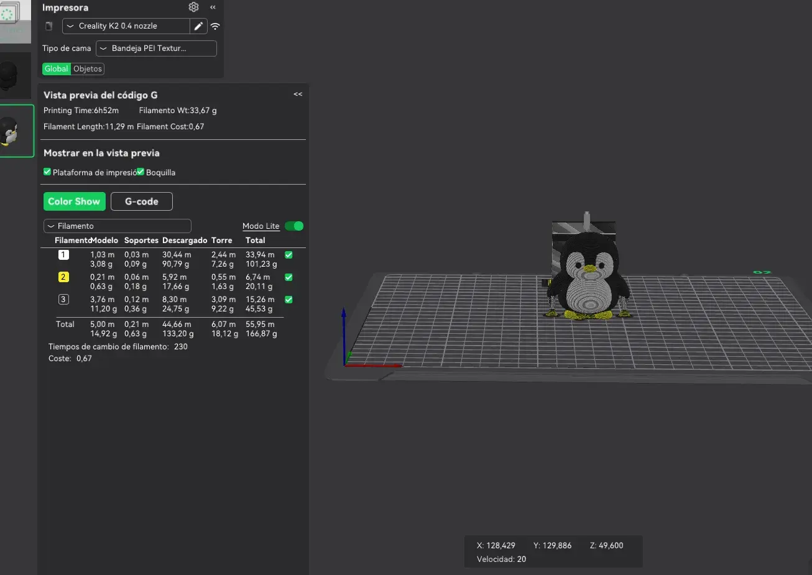Screen dimensions: 812x575
Task: Select filament 2 yellow color swatch
Action: (63, 277)
